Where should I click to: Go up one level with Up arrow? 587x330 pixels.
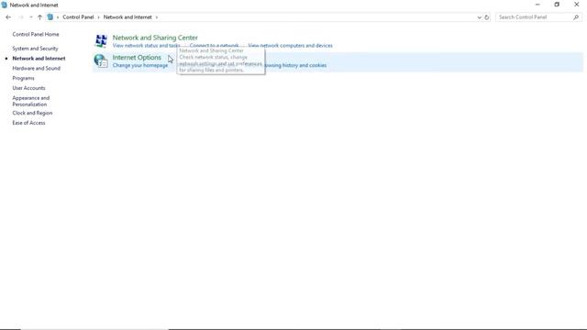(x=39, y=17)
